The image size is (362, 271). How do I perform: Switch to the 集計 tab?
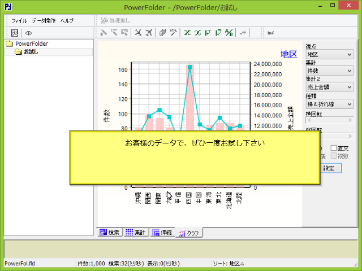tap(136, 232)
